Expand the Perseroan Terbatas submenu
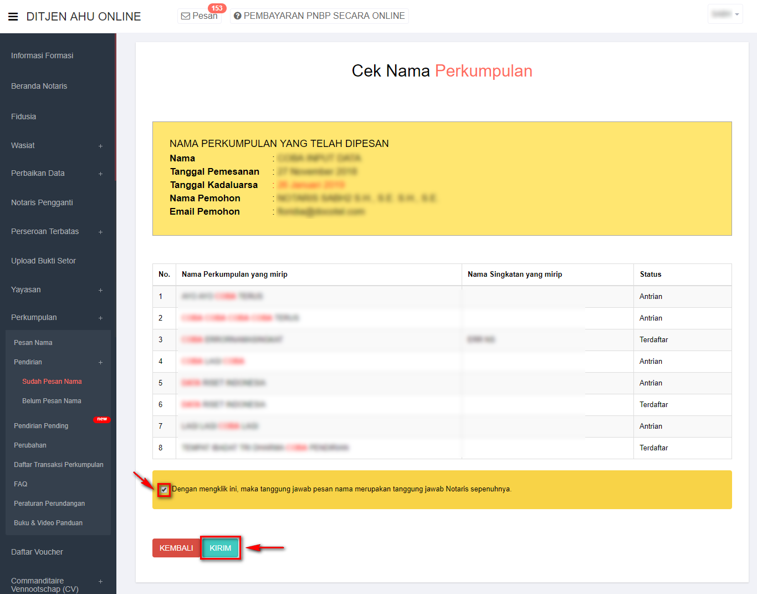Screen dimensions: 757x594 [100, 232]
